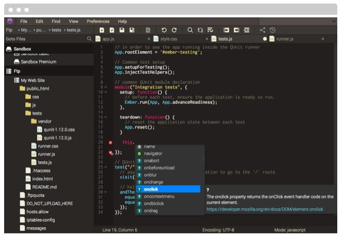
Task: Click the Save As toolbar icon
Action: pyautogui.click(x=132, y=30)
